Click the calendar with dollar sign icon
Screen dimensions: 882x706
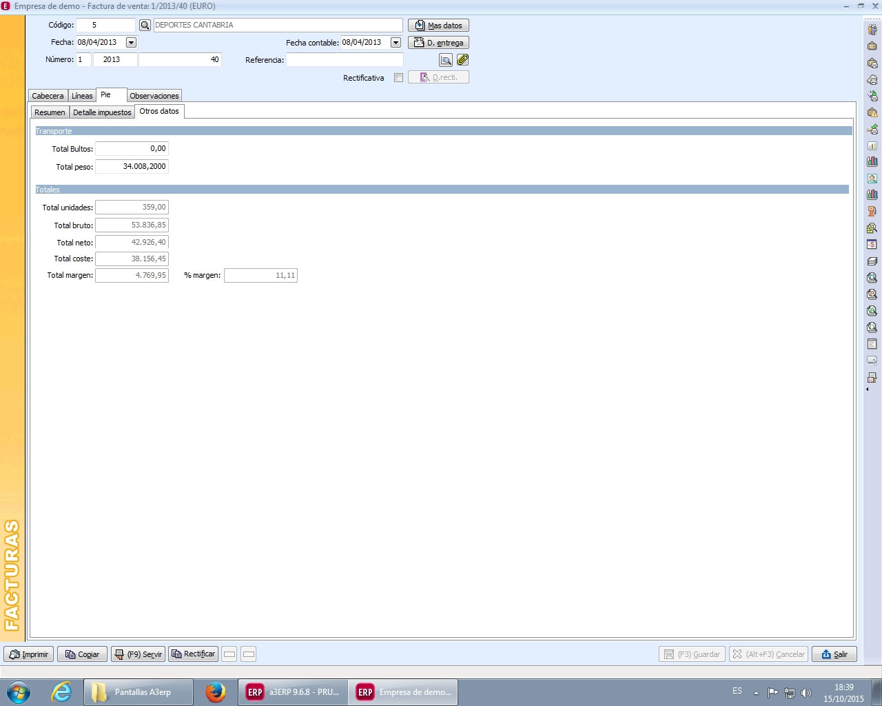point(872,244)
